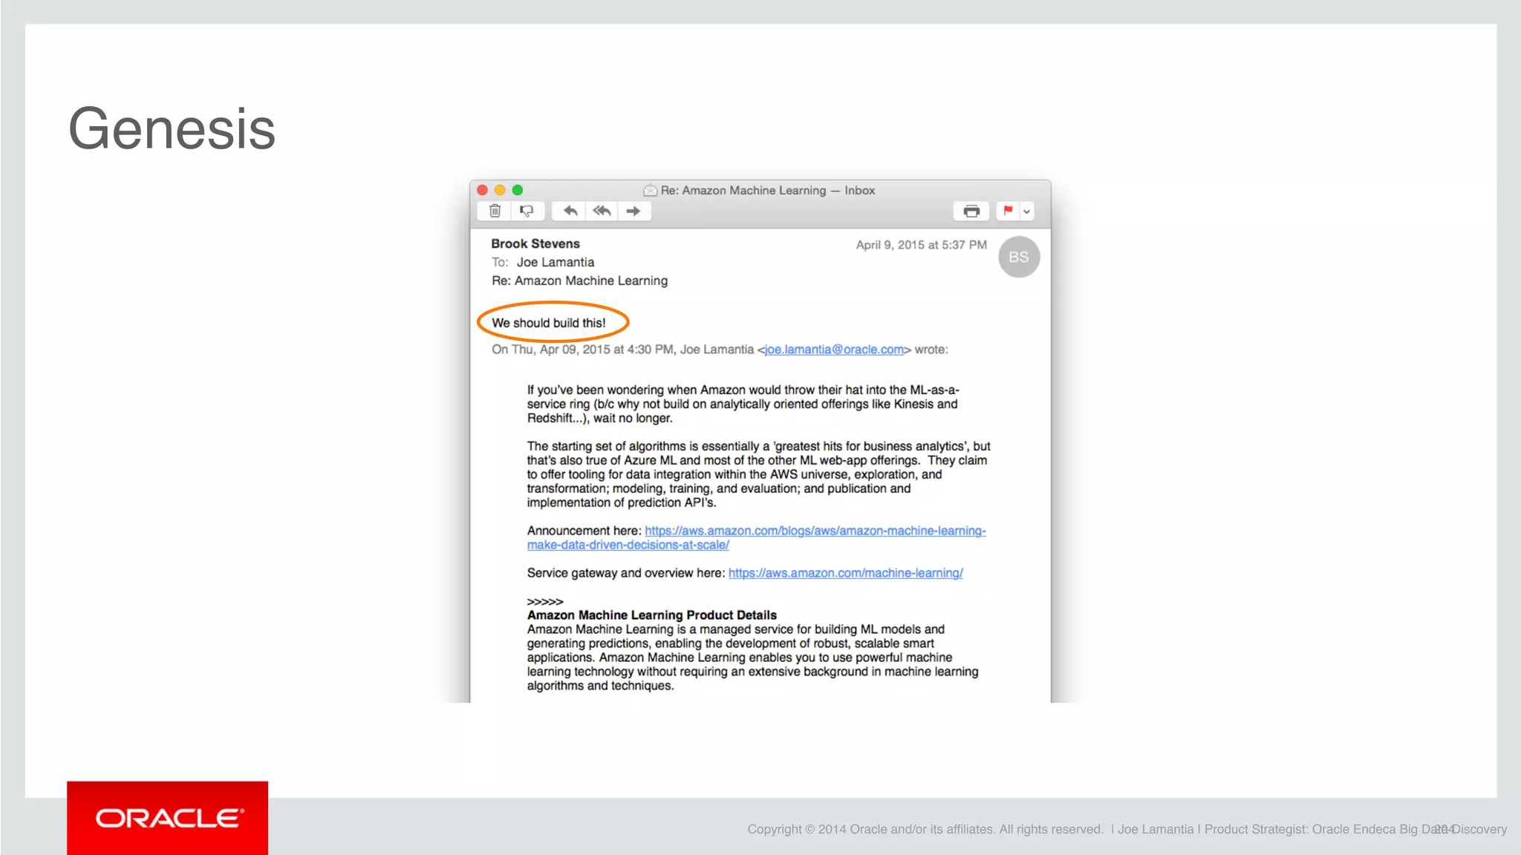The image size is (1521, 855).
Task: Click the Forward arrow icon
Action: point(634,212)
